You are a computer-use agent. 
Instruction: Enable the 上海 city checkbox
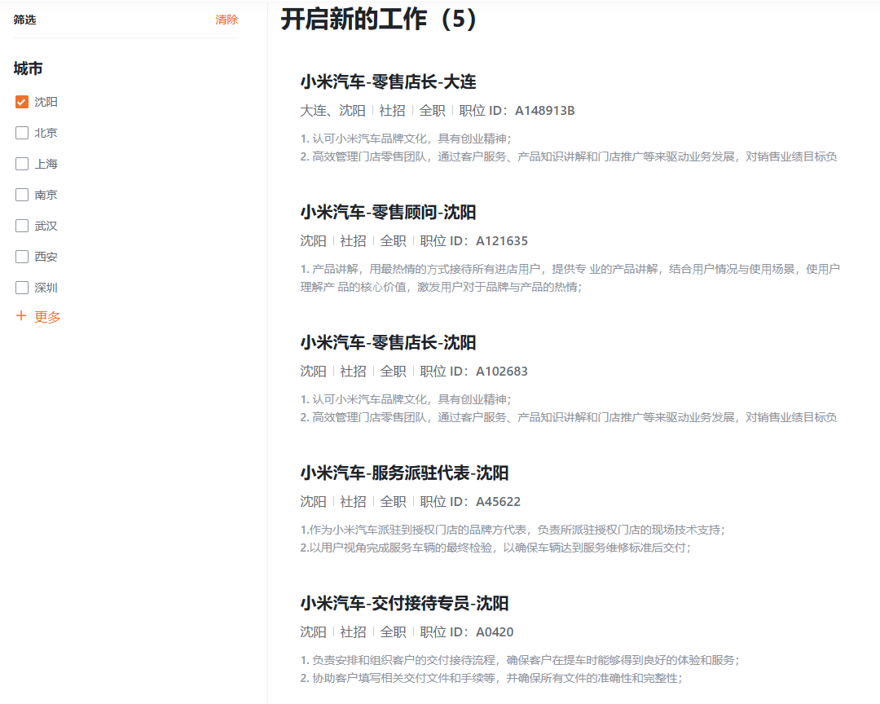coord(22,163)
